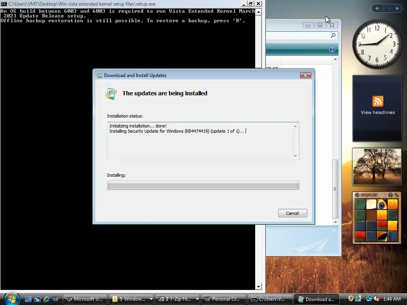Image resolution: width=407 pixels, height=305 pixels.
Task: Shuffle the picture puzzle tiles
Action: [x=396, y=195]
